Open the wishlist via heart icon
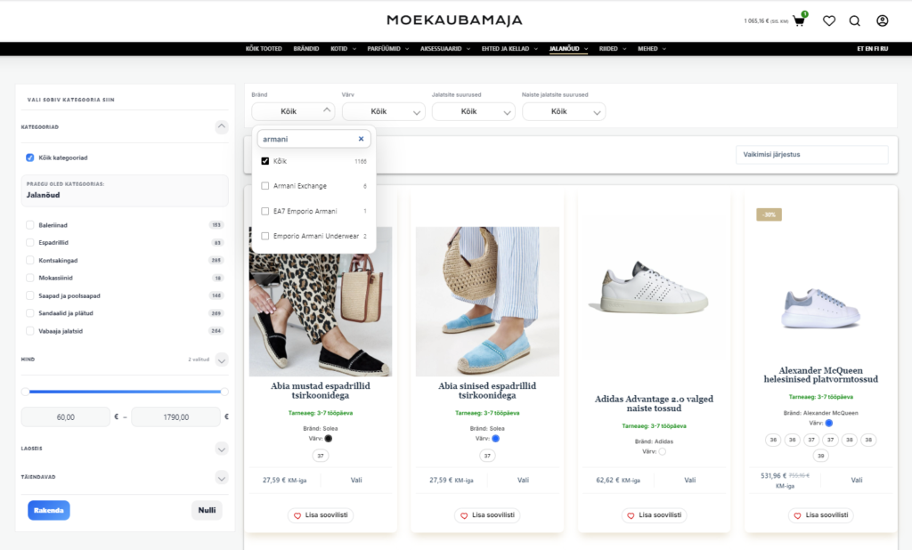Viewport: 912px width, 550px height. coord(829,20)
